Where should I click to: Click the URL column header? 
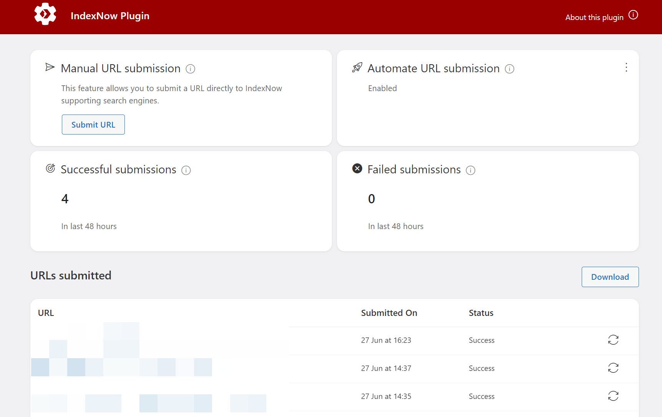pyautogui.click(x=46, y=313)
